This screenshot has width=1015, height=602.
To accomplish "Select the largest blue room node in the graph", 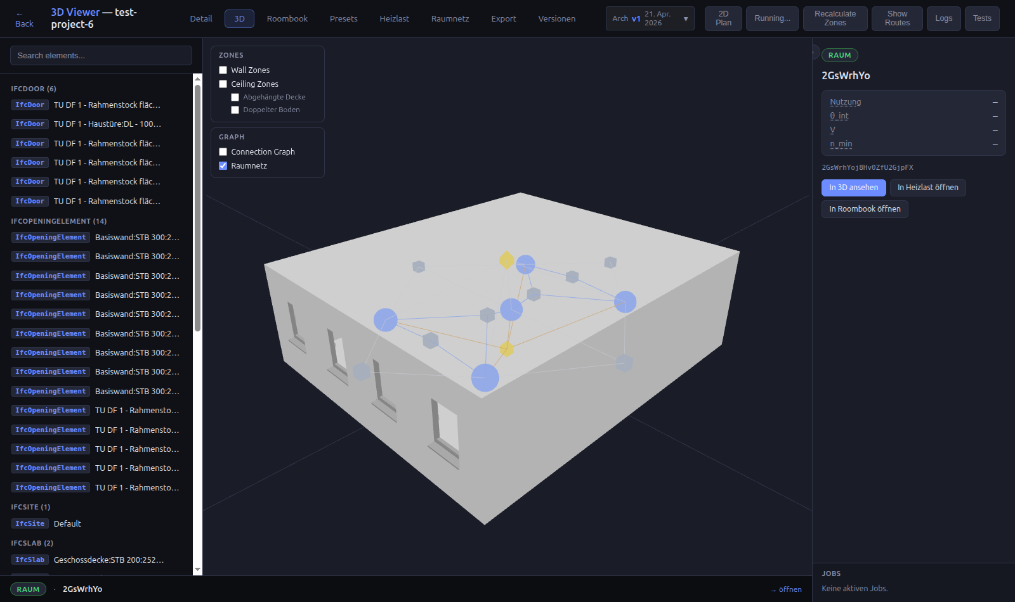I will coord(485,378).
